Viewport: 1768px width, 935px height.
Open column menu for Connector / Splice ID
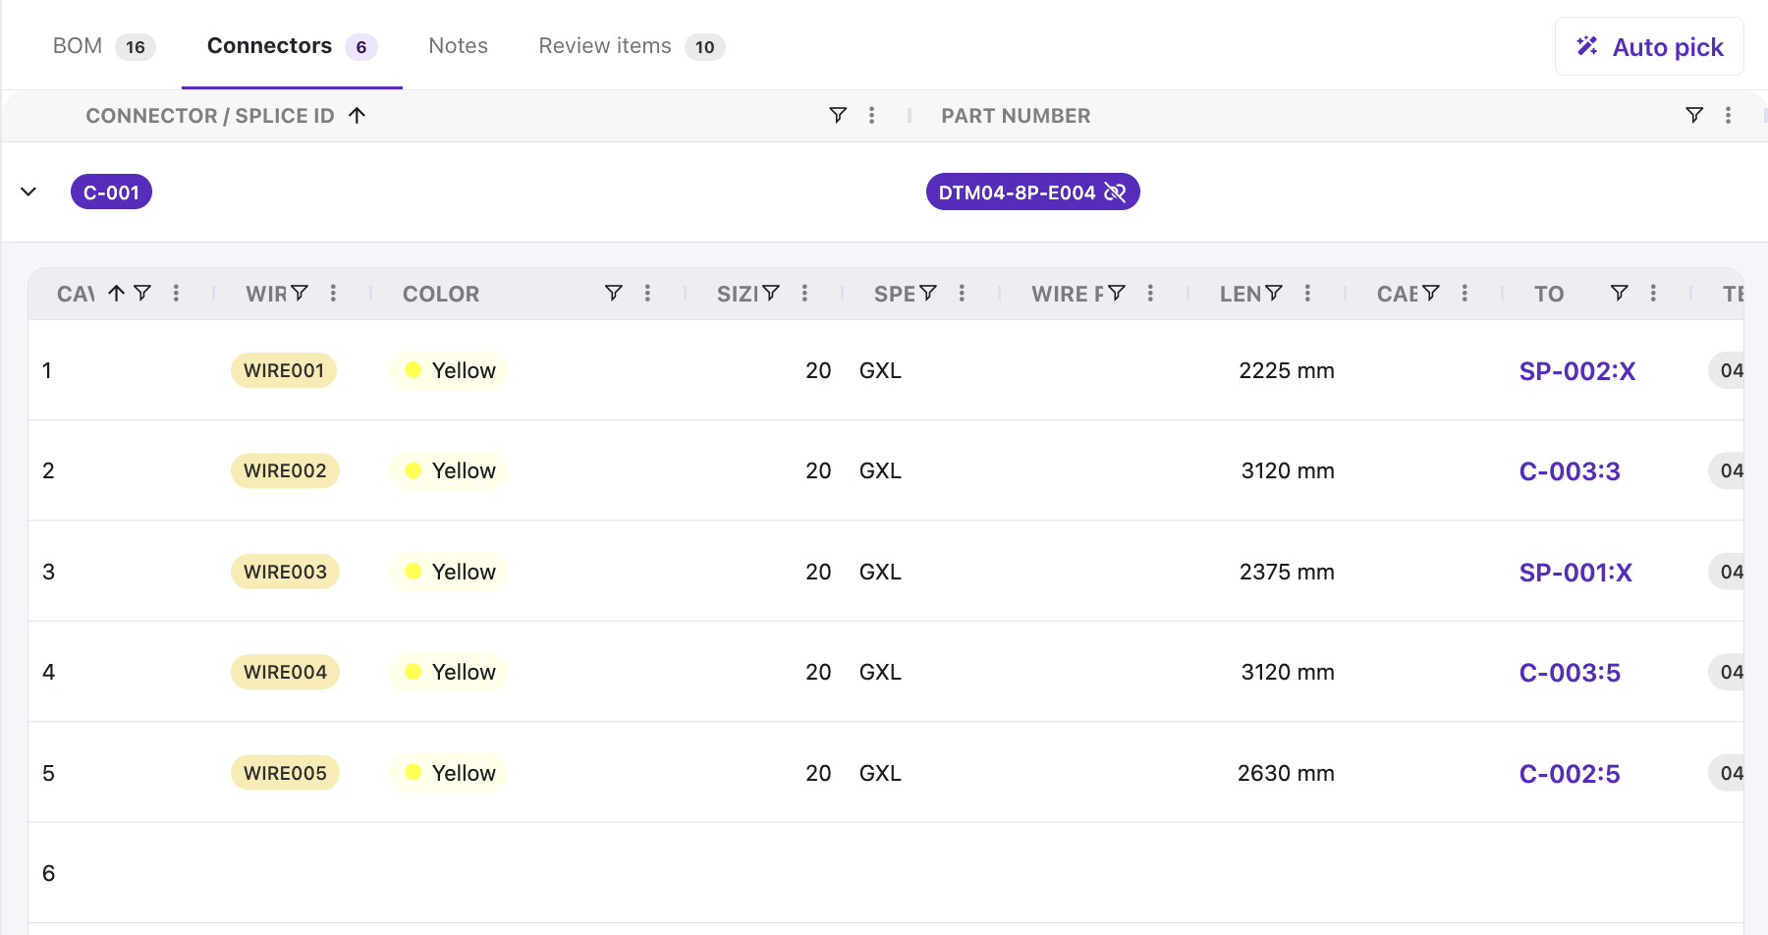[x=871, y=115]
